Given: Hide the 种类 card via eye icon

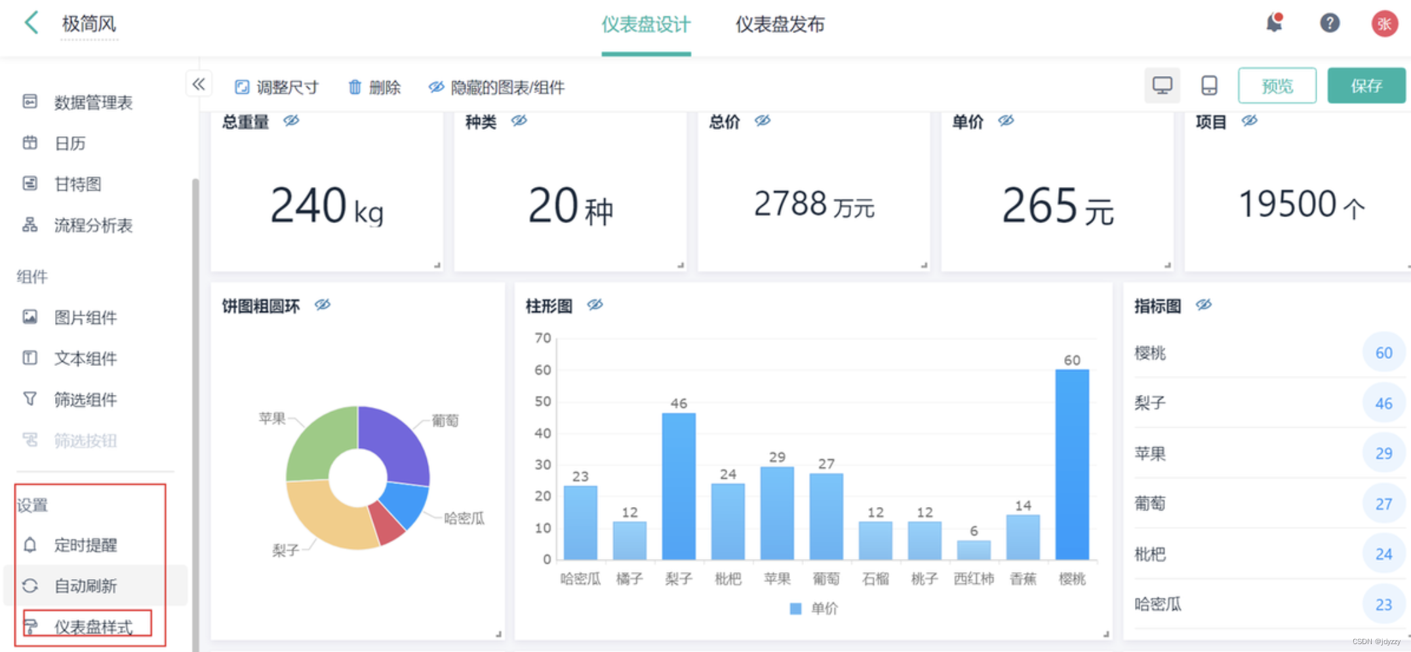Looking at the screenshot, I should pos(519,120).
